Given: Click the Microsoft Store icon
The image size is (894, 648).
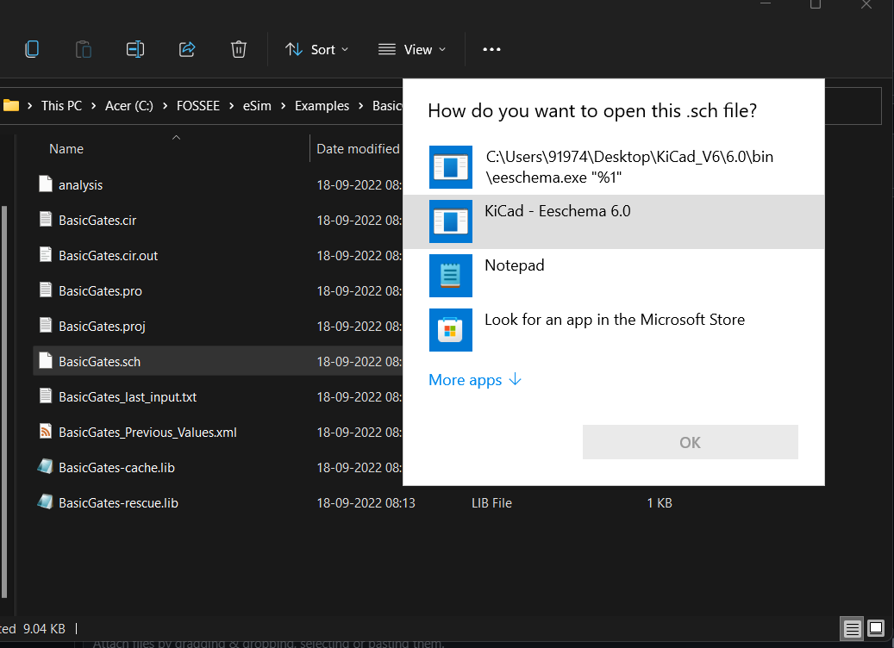Looking at the screenshot, I should click(x=450, y=330).
